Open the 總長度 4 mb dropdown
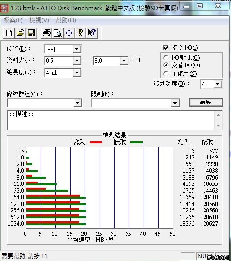Viewport: 231px width, 261px height. (77, 73)
